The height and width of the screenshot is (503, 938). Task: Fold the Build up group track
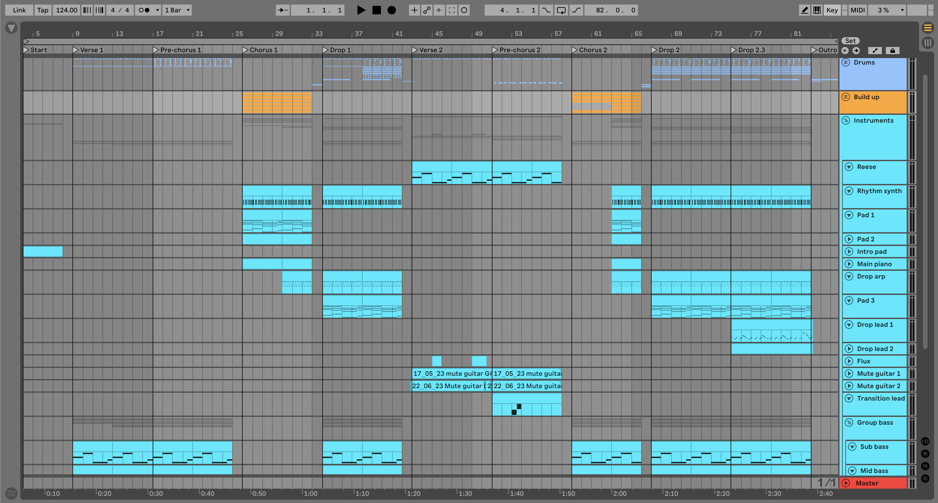tap(845, 97)
